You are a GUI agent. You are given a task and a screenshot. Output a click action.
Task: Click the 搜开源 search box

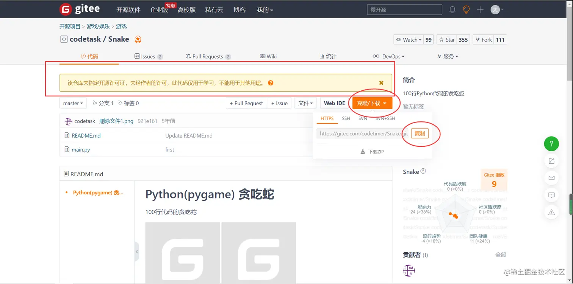coord(404,10)
